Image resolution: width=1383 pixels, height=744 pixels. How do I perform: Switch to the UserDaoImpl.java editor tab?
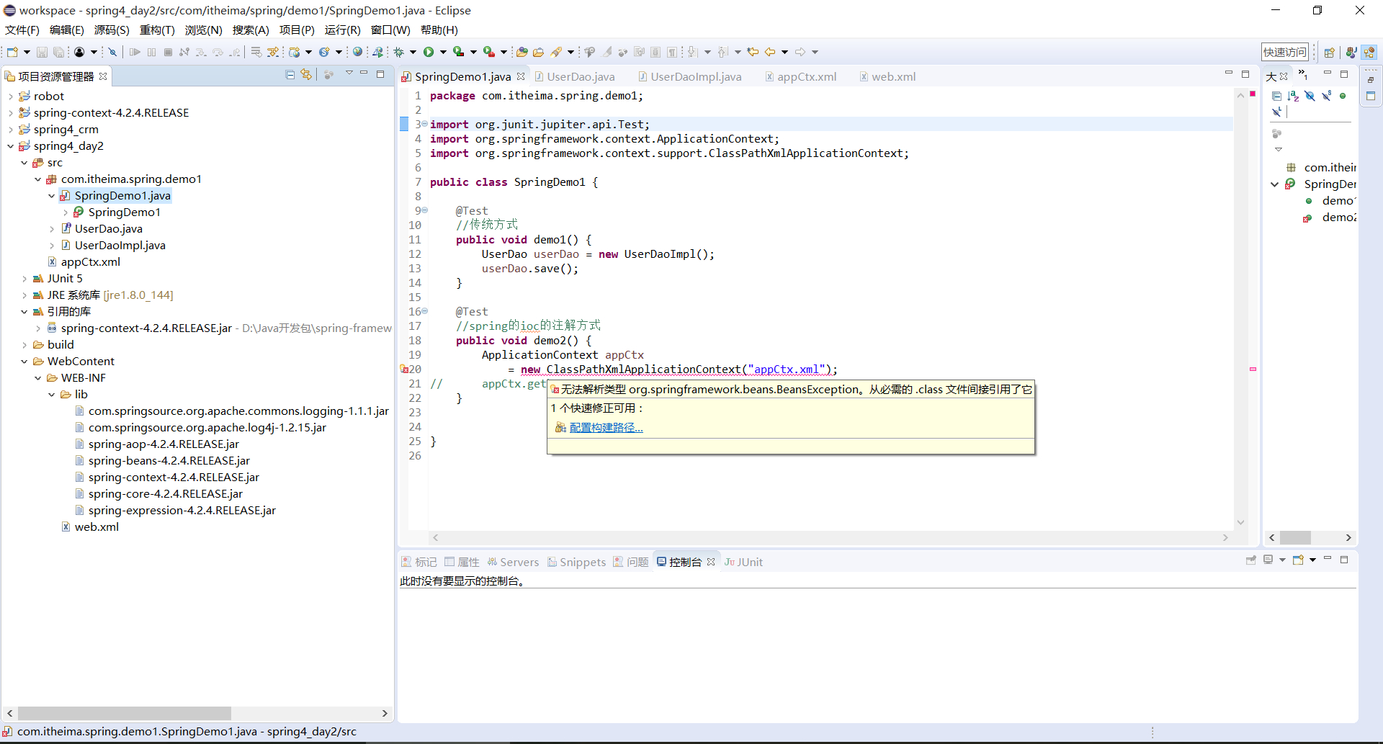point(689,76)
